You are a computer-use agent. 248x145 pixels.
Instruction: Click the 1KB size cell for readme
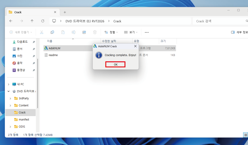tap(173, 55)
